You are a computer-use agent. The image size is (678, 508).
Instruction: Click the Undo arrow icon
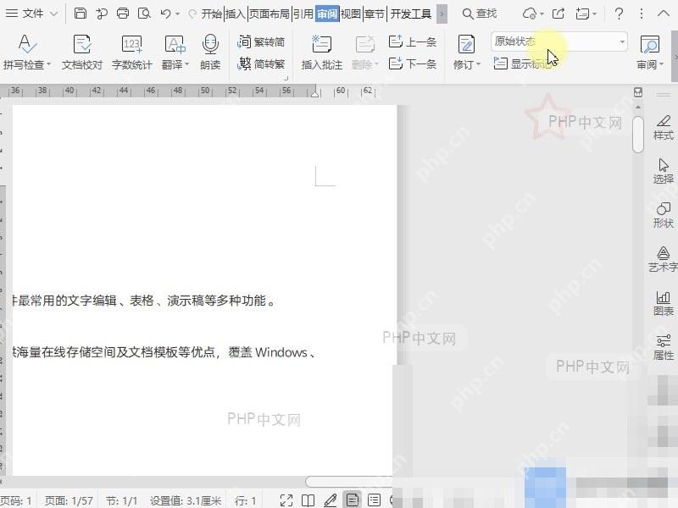pyautogui.click(x=165, y=14)
